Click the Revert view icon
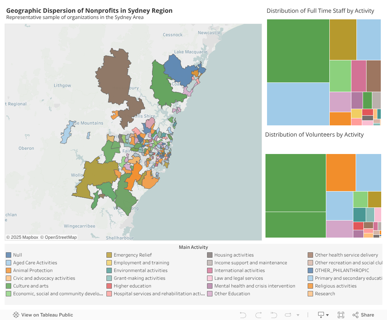 coord(274,315)
